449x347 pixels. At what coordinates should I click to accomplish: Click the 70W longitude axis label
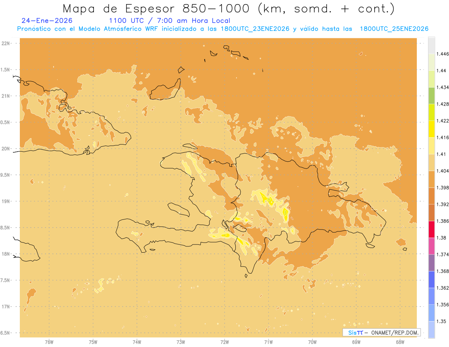pyautogui.click(x=312, y=342)
